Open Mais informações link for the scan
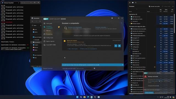 click(x=73, y=49)
